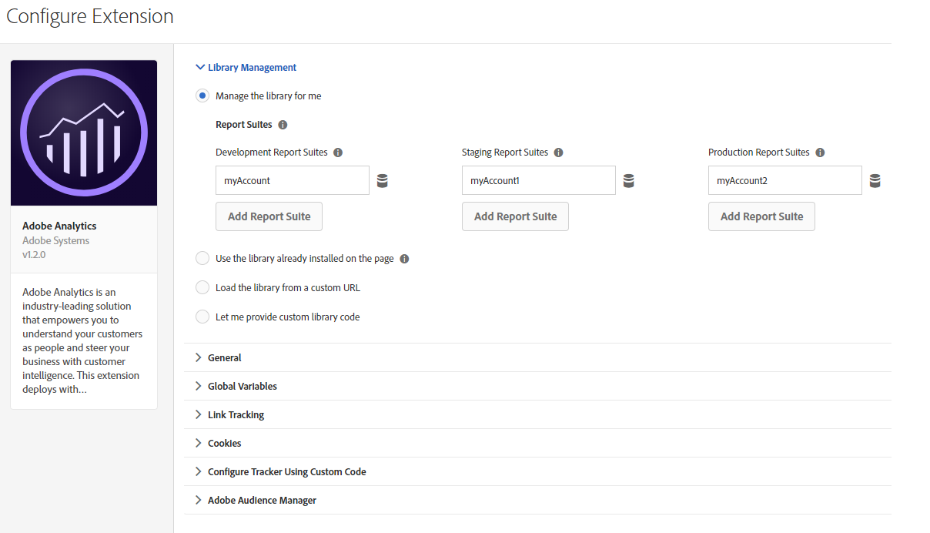Select 'Use the library already installed on the page'

[202, 258]
